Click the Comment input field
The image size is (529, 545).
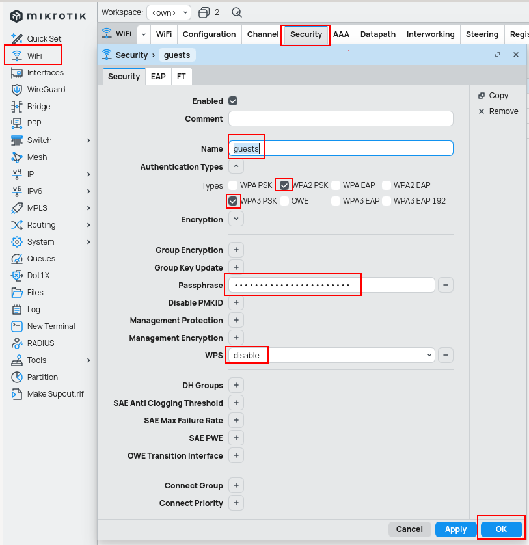341,118
